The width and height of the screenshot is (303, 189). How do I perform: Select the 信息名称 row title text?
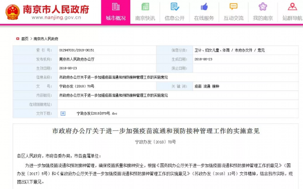tap(114, 77)
